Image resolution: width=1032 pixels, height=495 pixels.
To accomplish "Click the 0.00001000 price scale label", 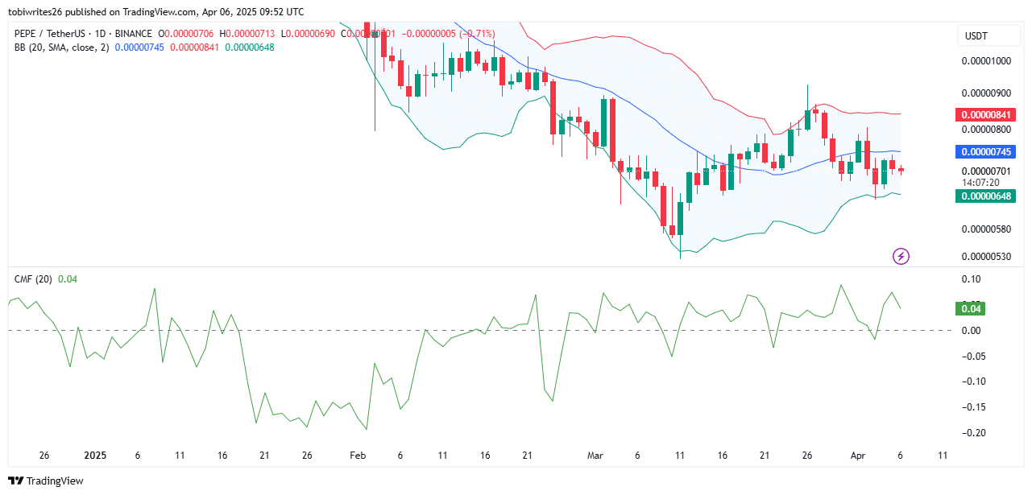I will [x=985, y=61].
